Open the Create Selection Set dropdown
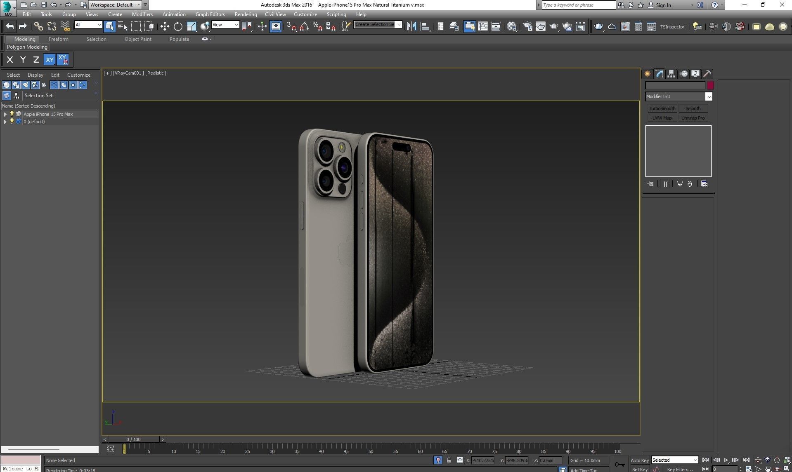Screen dimensions: 792x472 [x=378, y=24]
